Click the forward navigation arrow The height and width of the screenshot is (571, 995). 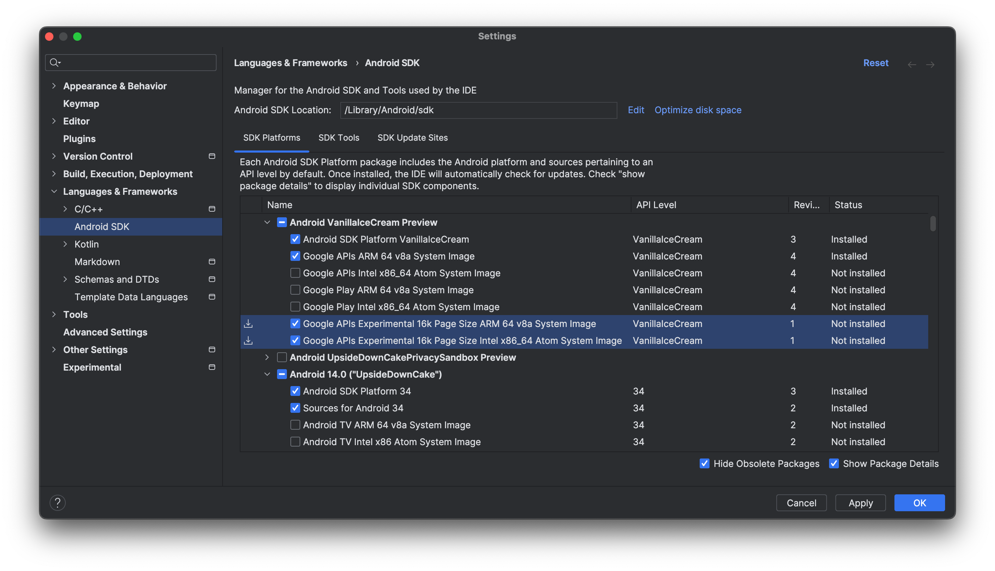pos(931,63)
